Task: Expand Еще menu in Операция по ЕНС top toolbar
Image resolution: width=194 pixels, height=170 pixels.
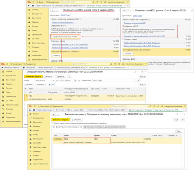Action: 142,76
